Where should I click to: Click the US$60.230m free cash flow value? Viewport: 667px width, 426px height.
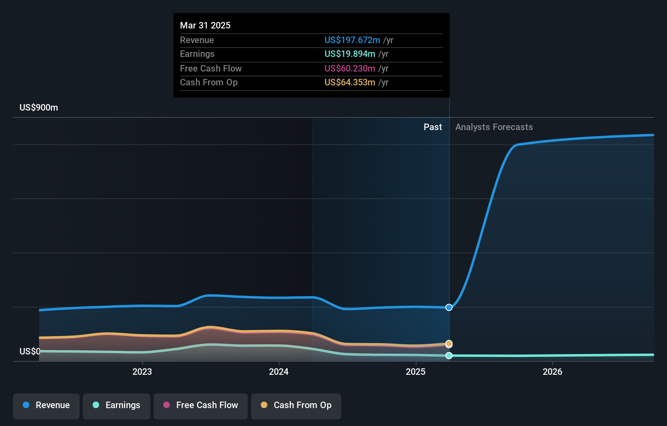350,69
